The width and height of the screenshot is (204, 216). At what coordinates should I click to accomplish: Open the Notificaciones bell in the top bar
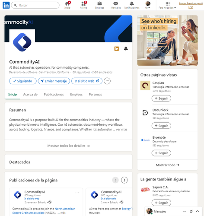132,5
